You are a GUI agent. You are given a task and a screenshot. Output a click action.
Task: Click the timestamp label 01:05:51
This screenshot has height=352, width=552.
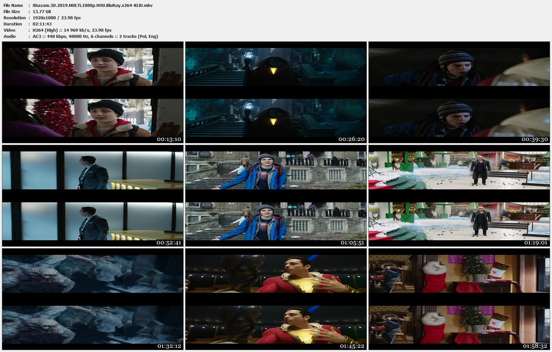coord(352,242)
